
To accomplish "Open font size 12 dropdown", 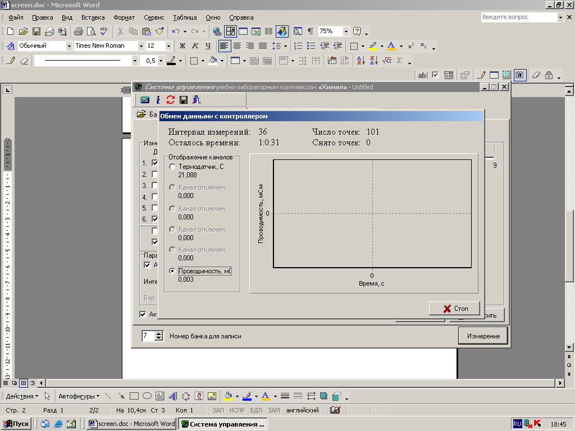I will 168,46.
